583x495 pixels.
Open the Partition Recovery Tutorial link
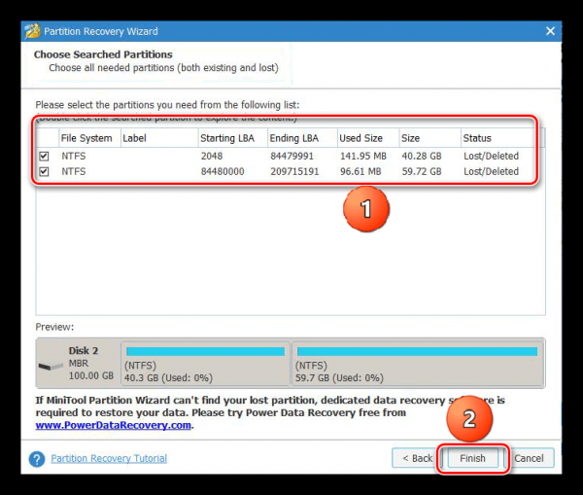coord(109,458)
